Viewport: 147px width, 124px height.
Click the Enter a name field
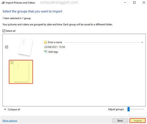point(55,42)
